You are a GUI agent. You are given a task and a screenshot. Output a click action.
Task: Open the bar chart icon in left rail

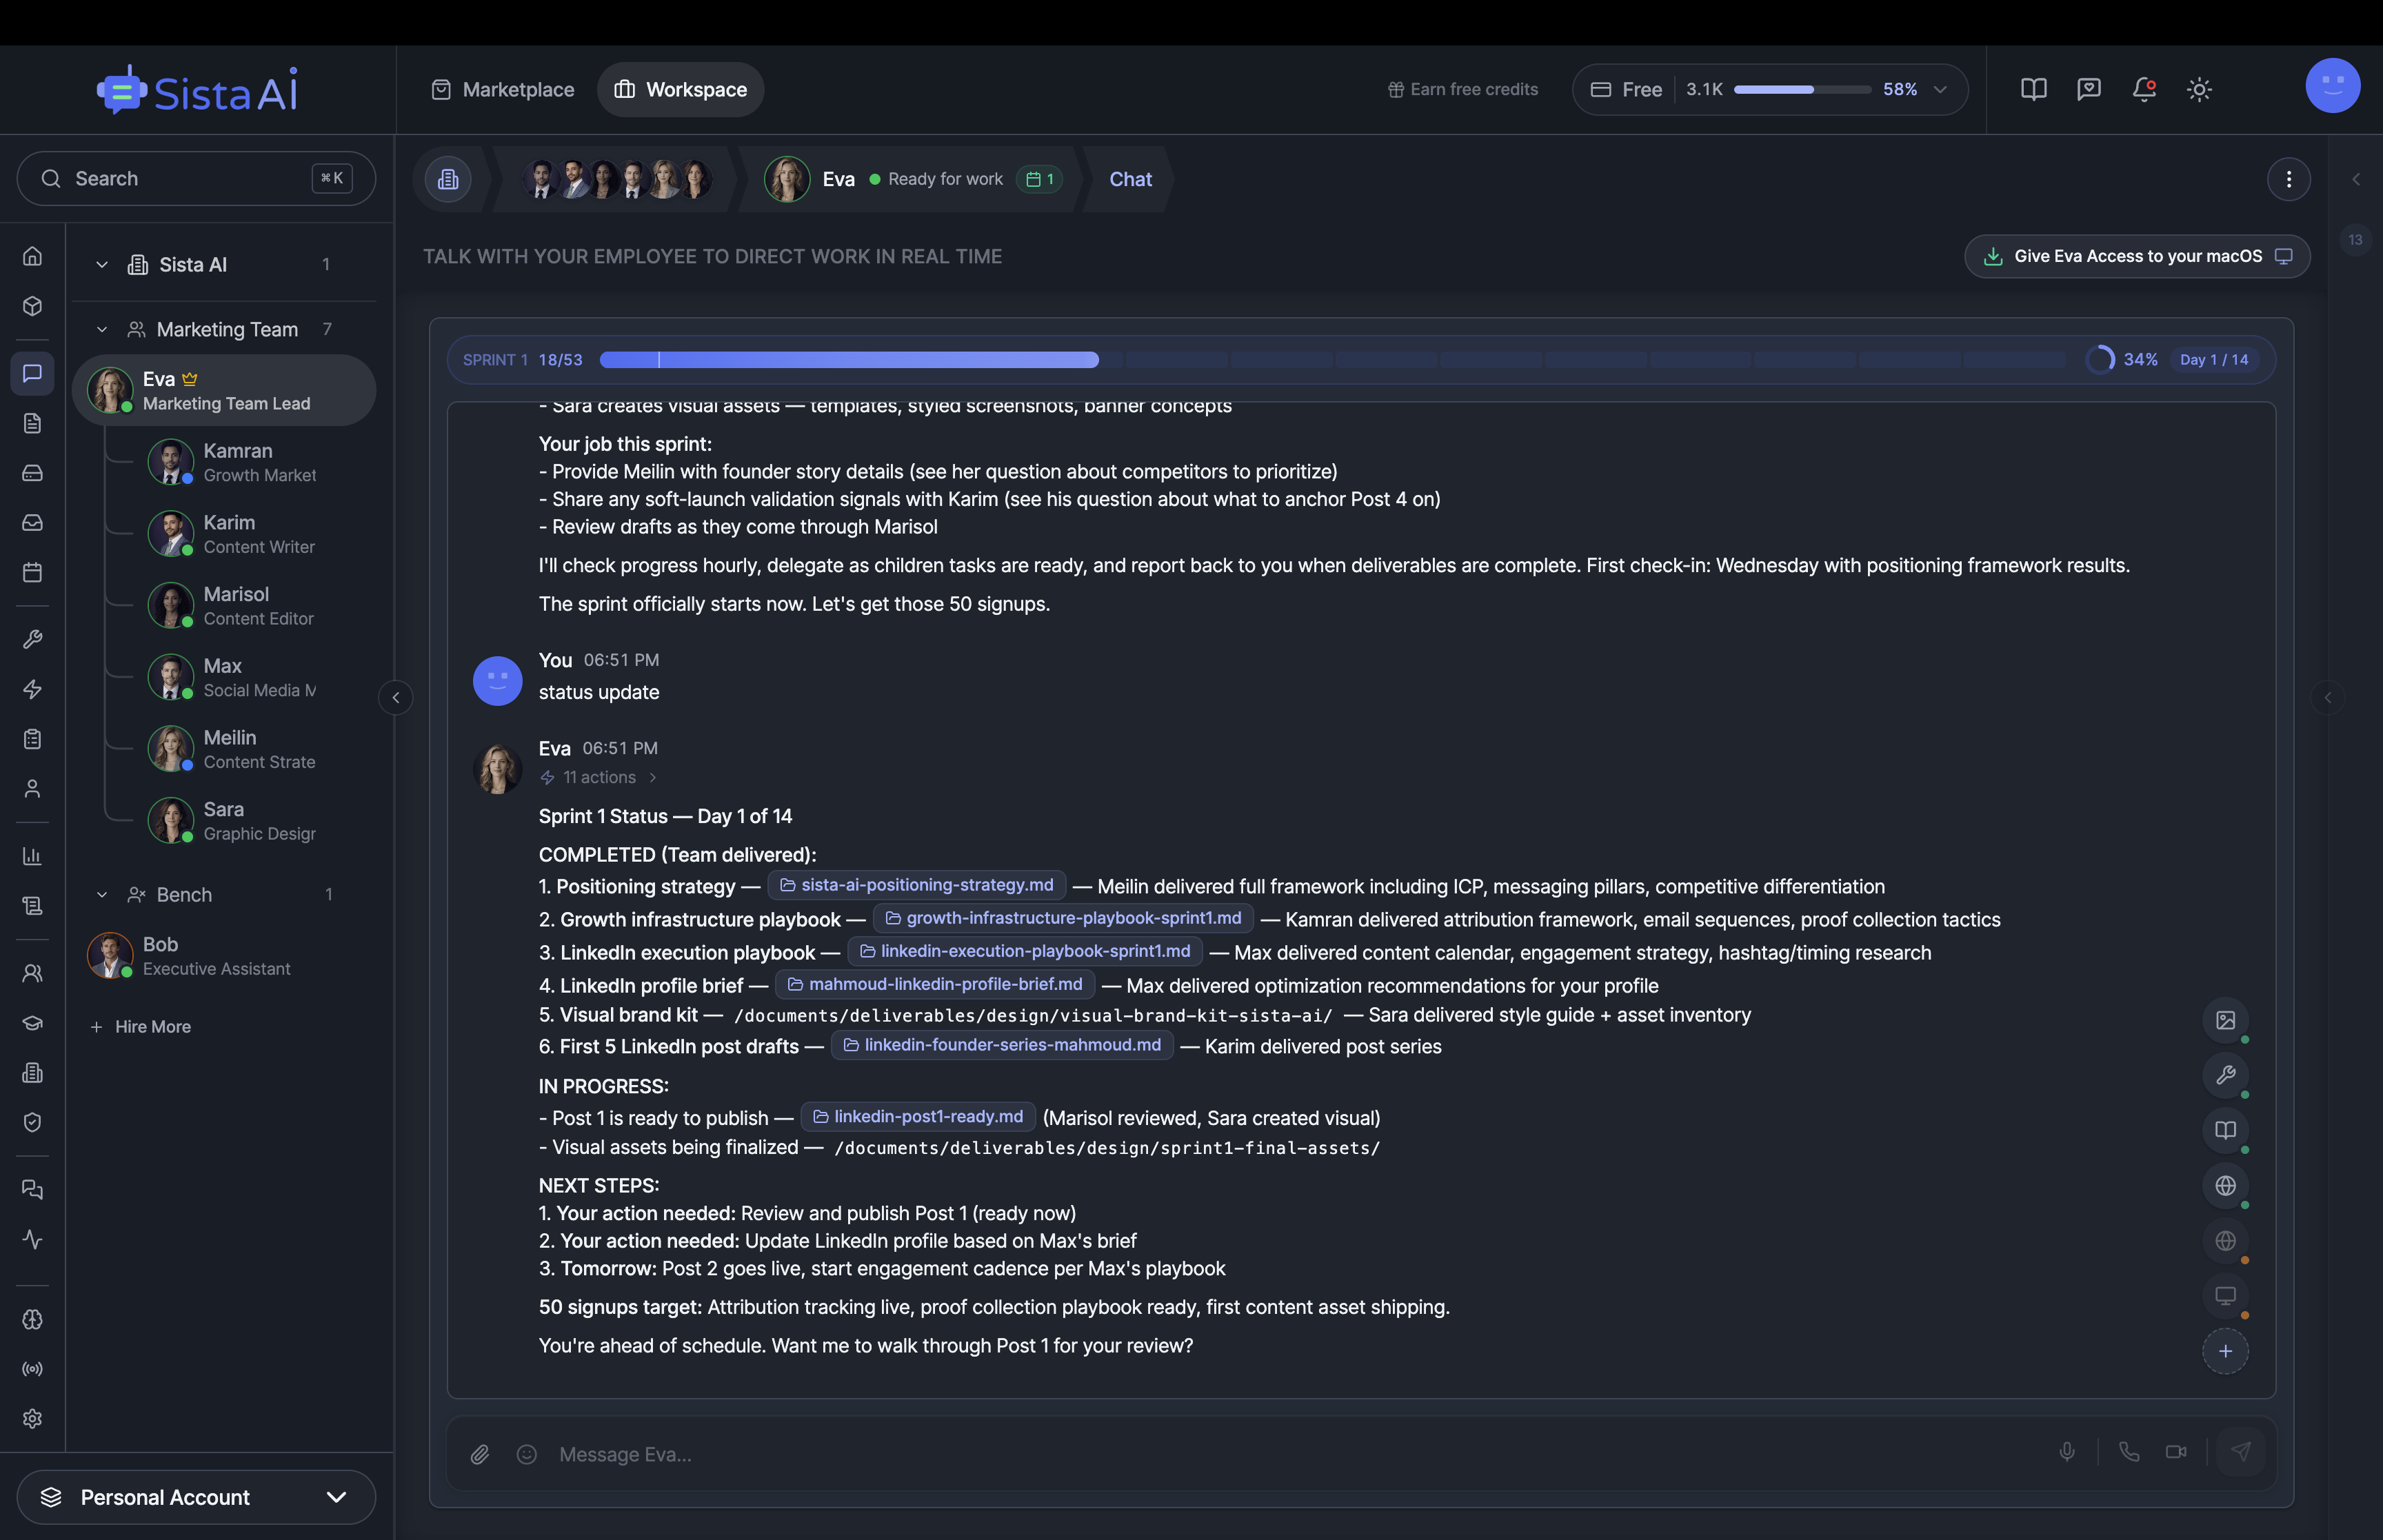(32, 856)
